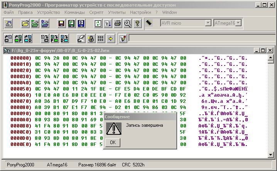Click the Read Device icon
This screenshot has height=171, width=277.
click(x=8, y=39)
